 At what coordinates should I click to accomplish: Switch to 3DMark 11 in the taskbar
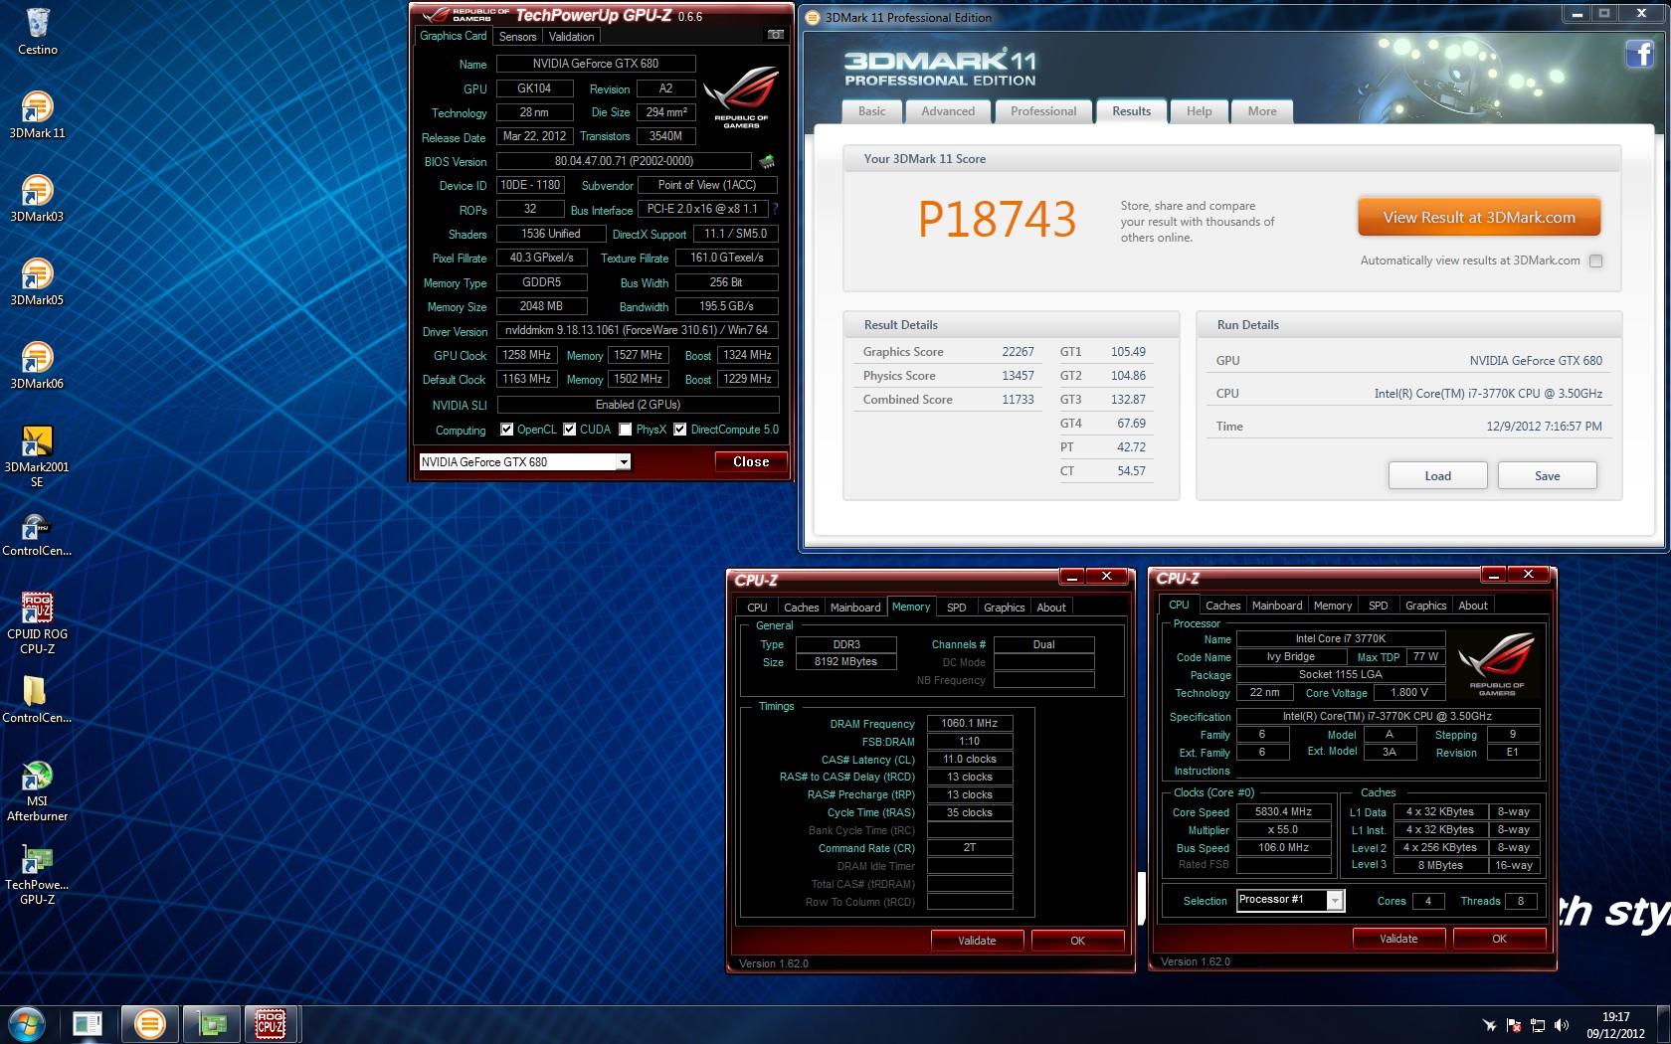coord(149,1024)
